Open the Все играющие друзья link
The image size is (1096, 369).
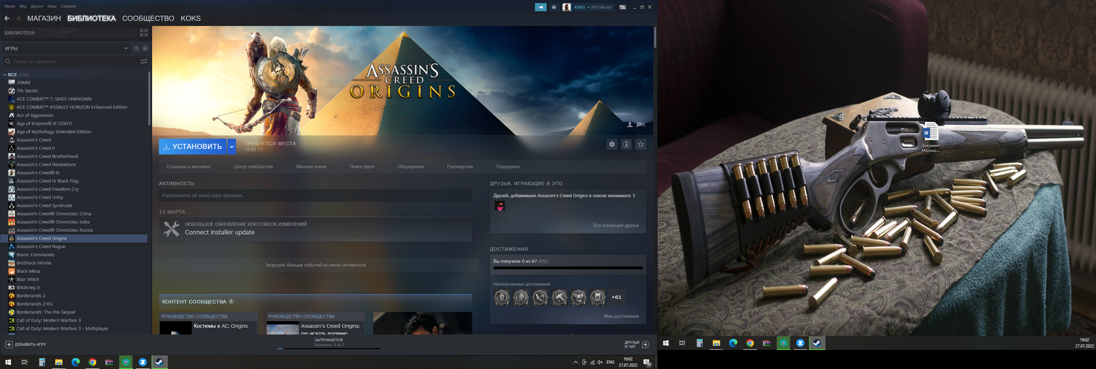click(x=616, y=225)
